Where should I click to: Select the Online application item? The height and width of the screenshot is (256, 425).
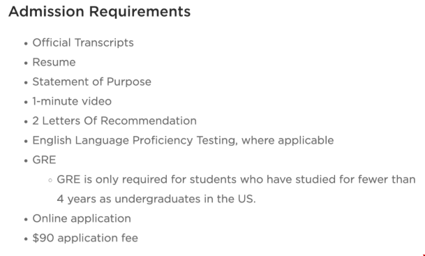[82, 218]
